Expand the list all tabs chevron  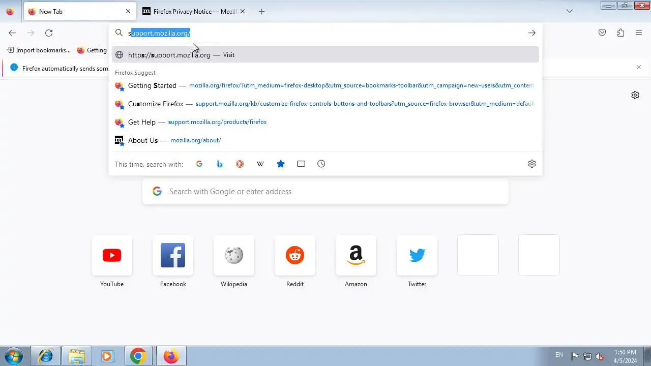pos(570,11)
